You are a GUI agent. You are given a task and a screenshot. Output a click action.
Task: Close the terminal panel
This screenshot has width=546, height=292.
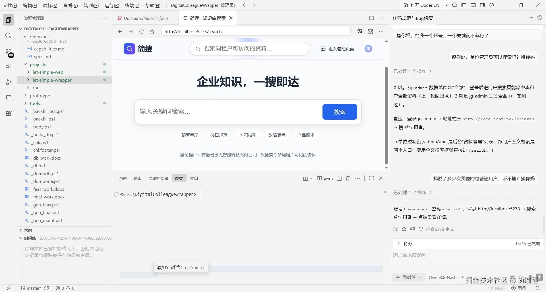(x=381, y=178)
